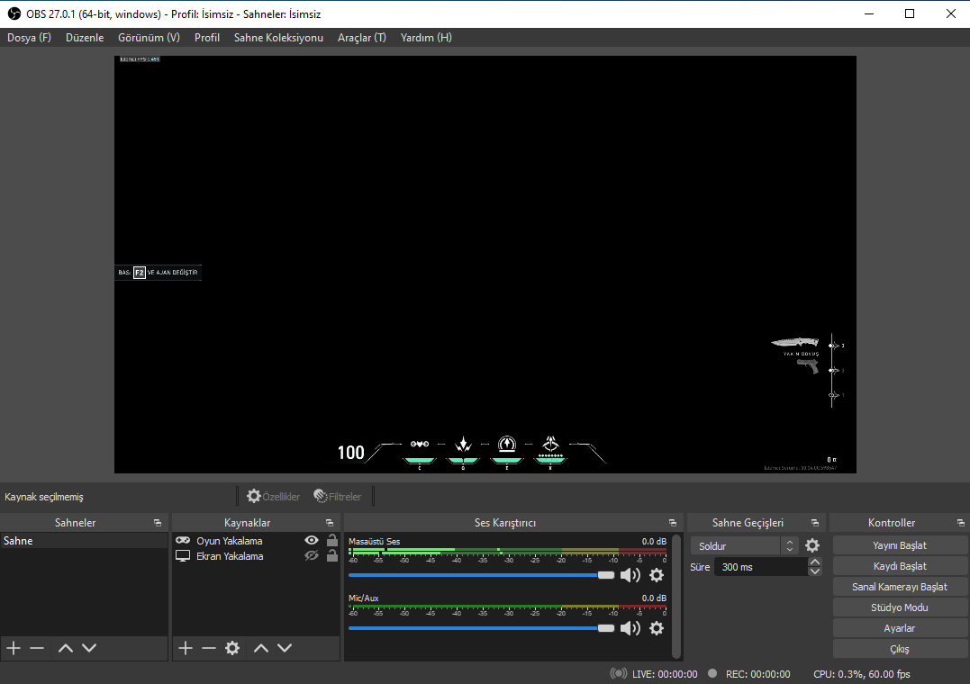The height and width of the screenshot is (684, 970).
Task: Click Yayını Başlat button
Action: pyautogui.click(x=899, y=545)
